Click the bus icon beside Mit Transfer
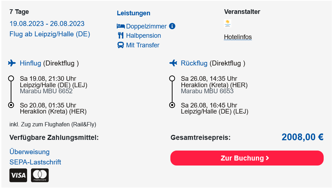This screenshot has height=189, width=334. point(120,45)
